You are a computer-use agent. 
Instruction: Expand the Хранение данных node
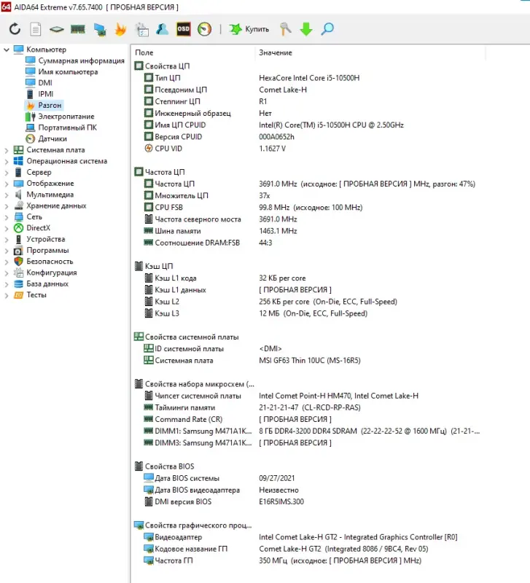[x=7, y=206]
